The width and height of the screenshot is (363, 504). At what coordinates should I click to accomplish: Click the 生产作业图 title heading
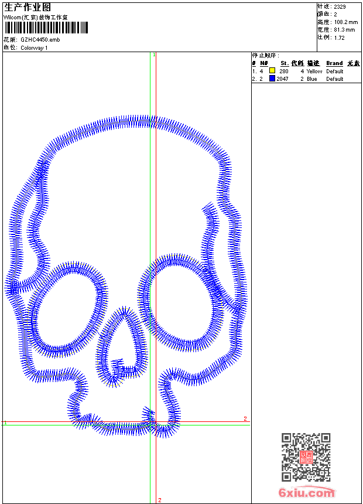28,7
